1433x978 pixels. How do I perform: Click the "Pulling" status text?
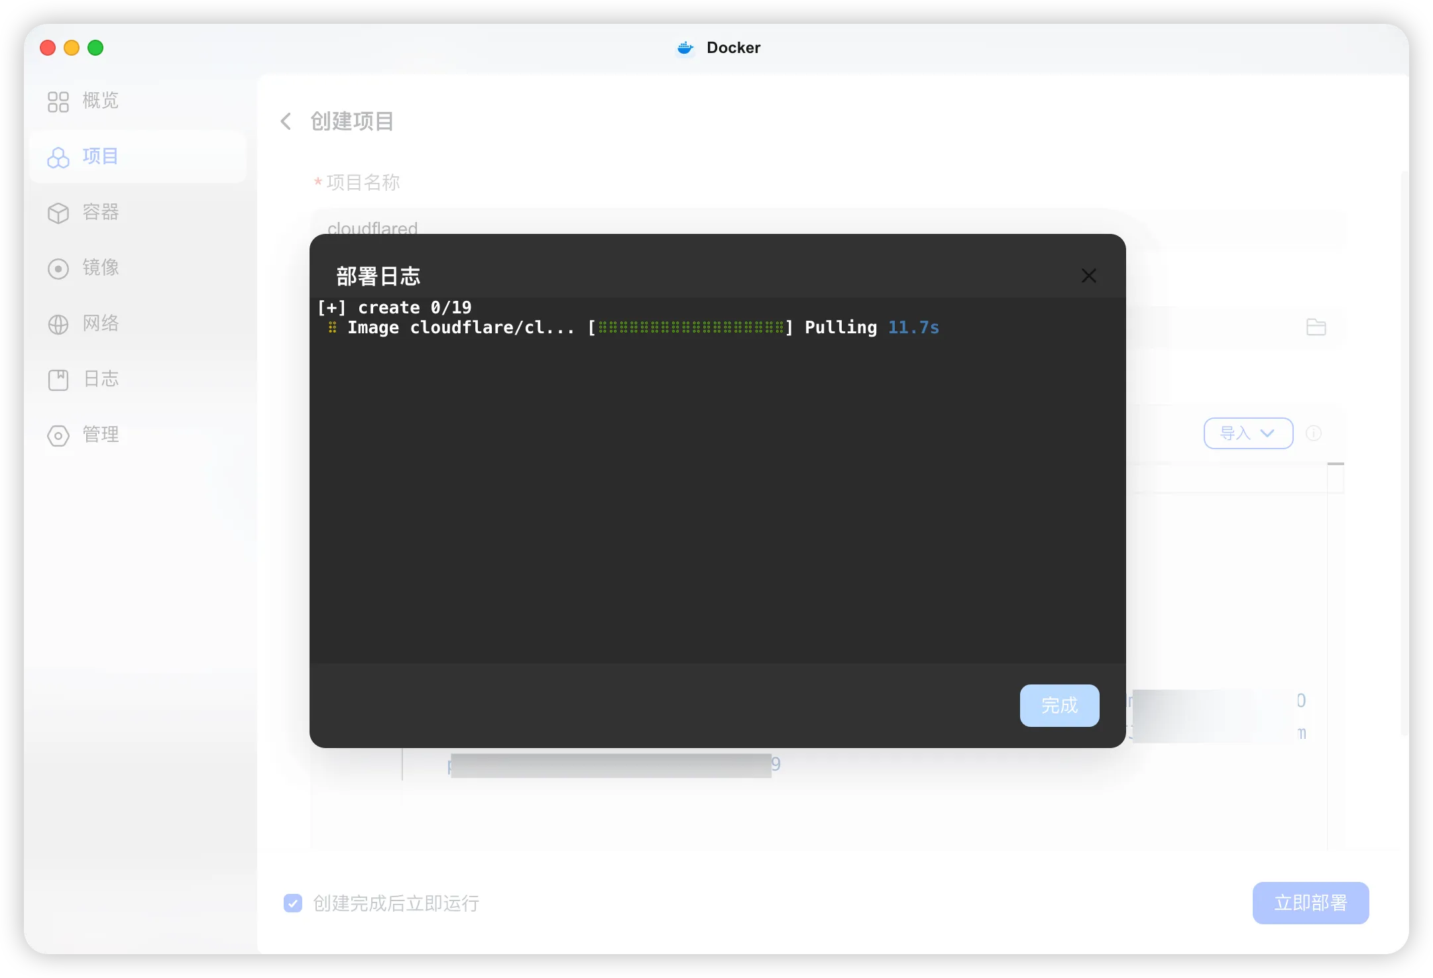(840, 327)
